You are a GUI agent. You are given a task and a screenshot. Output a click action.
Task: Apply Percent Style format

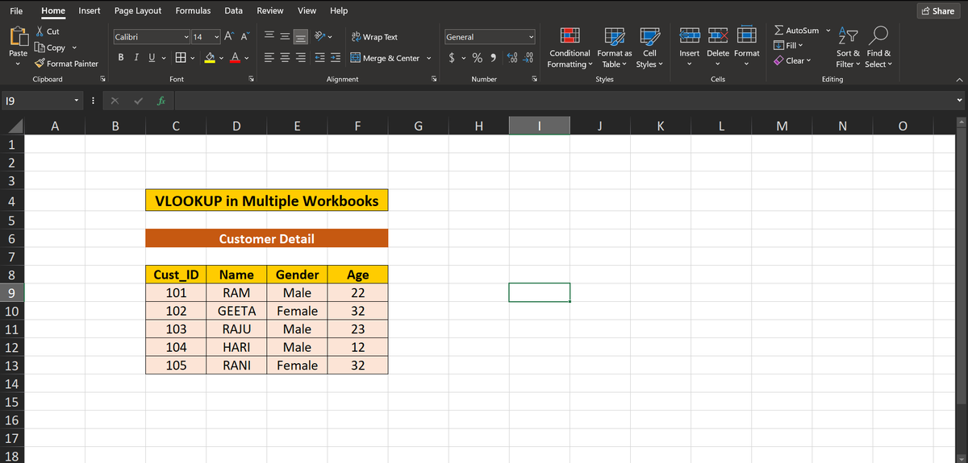pyautogui.click(x=477, y=58)
